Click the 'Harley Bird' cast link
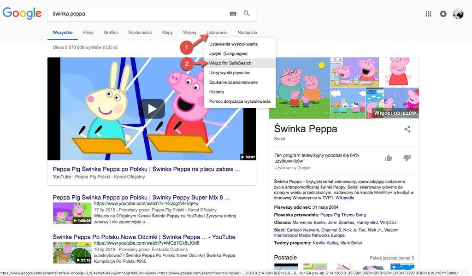Screen dimensions: 472x276 [x=367, y=223]
